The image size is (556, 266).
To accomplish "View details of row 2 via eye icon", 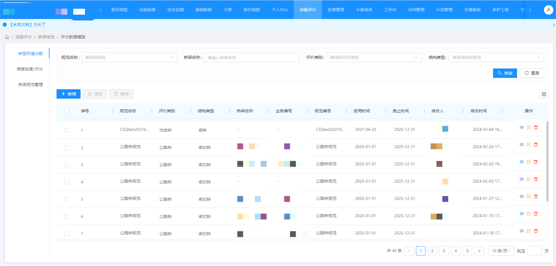I will point(522,145).
